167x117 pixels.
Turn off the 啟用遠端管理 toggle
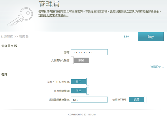coord(80,91)
